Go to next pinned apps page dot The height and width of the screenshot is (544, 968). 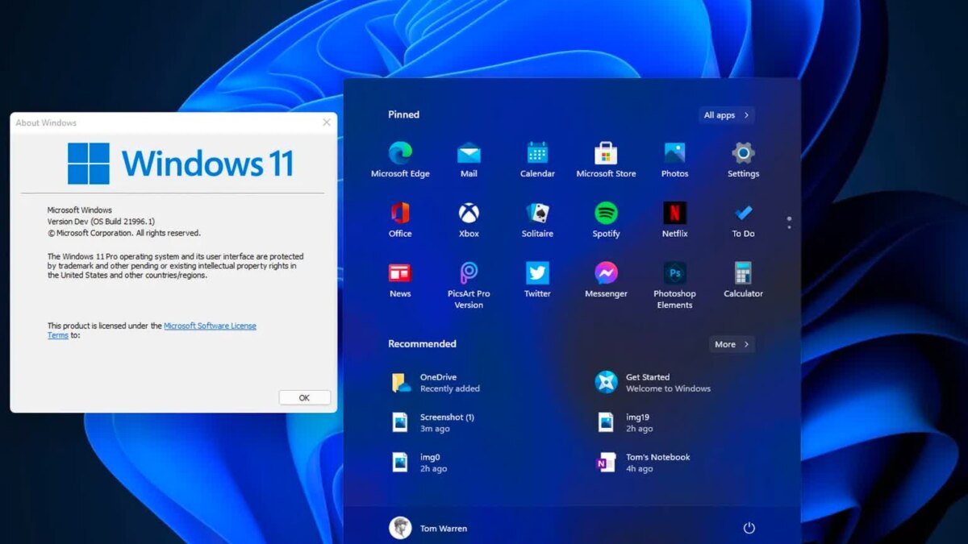[789, 226]
